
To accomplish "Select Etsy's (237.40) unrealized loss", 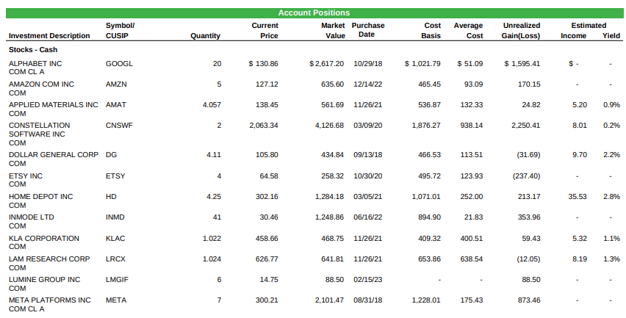I will point(525,176).
